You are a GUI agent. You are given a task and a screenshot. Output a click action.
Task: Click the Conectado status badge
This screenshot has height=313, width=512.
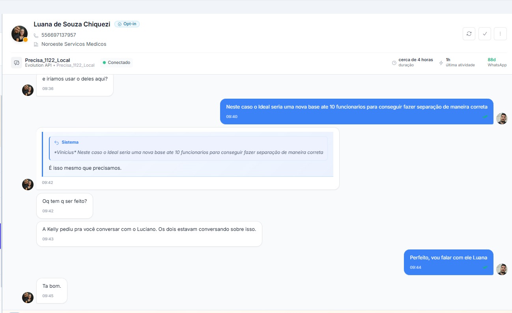[116, 63]
